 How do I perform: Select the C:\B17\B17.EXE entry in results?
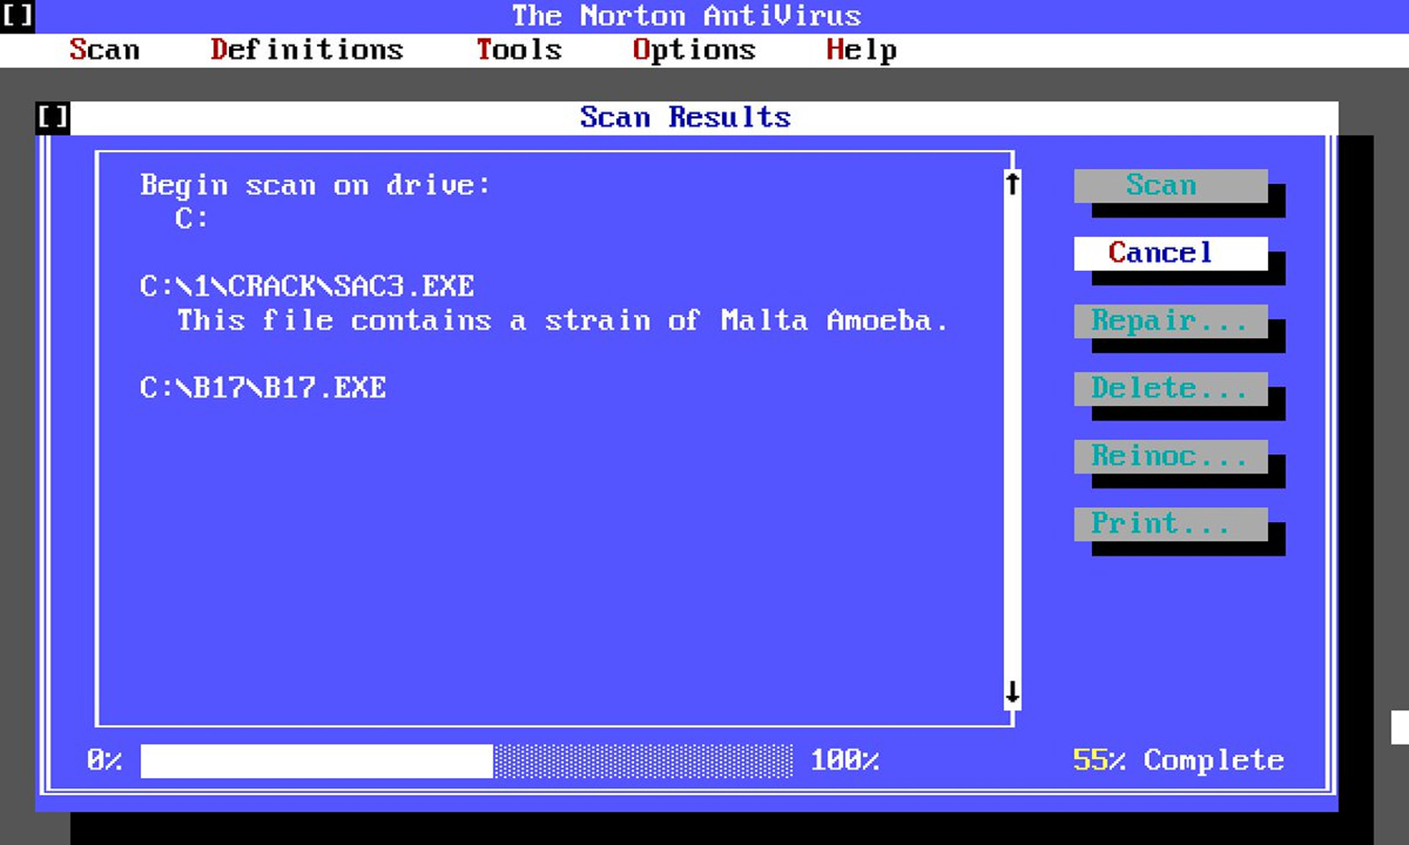click(x=262, y=388)
